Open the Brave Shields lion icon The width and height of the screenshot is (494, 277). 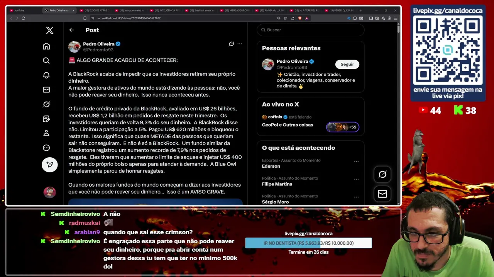(x=300, y=18)
